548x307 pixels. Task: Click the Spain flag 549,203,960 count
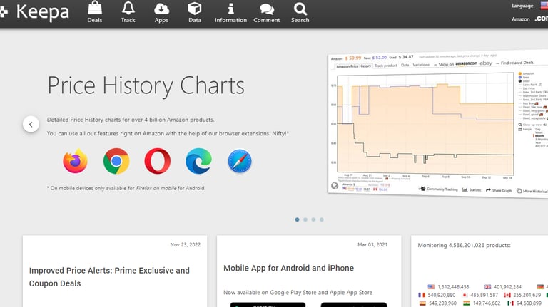[438, 303]
